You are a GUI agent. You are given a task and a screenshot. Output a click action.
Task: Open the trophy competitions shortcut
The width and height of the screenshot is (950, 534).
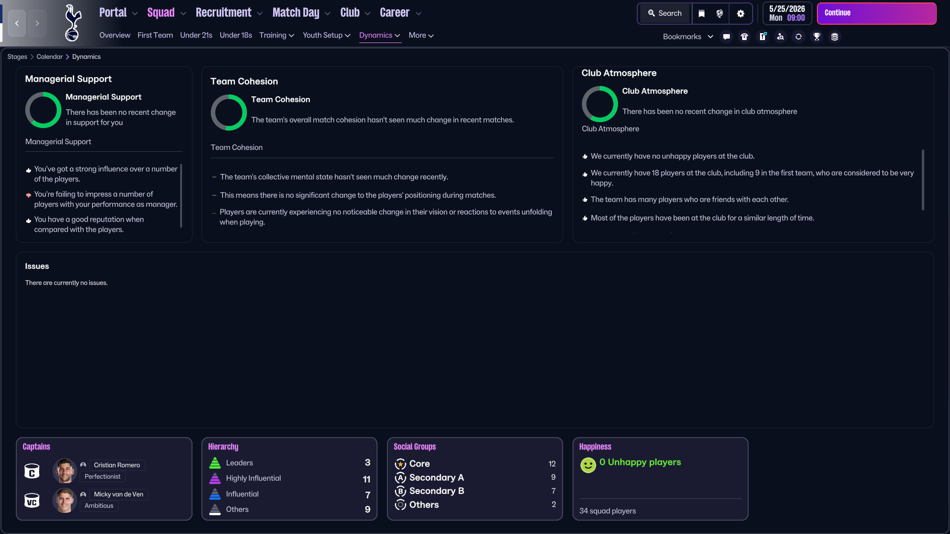tap(817, 37)
